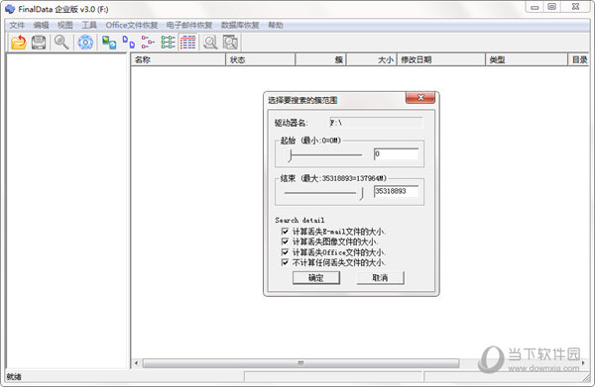The height and width of the screenshot is (387, 595).
Task: Toggle 计算丢失E-mail文件的大小 checkbox
Action: [x=285, y=231]
